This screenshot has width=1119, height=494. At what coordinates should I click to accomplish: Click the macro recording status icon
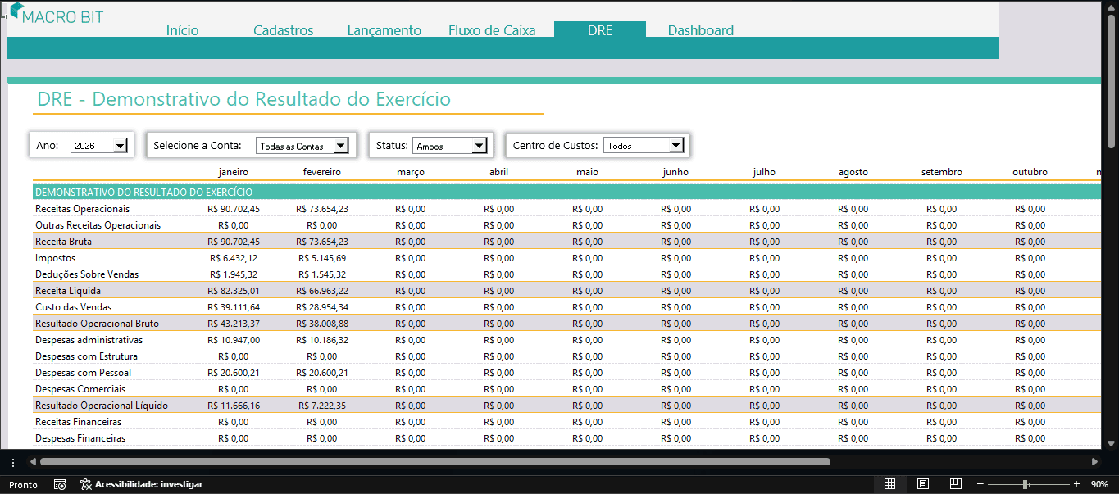pyautogui.click(x=60, y=484)
